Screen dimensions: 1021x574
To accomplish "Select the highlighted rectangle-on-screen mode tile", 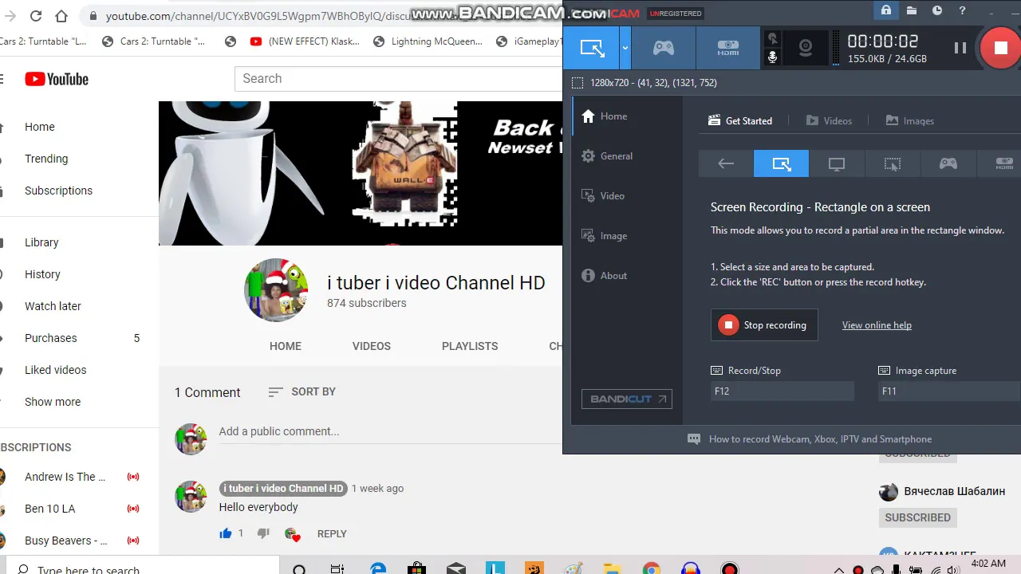I will pos(782,163).
